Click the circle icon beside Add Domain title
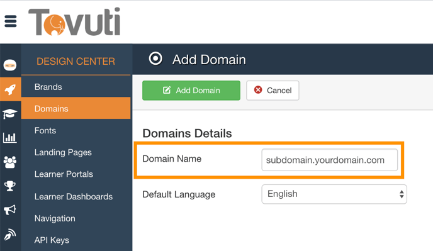This screenshot has height=251, width=433. coord(155,59)
